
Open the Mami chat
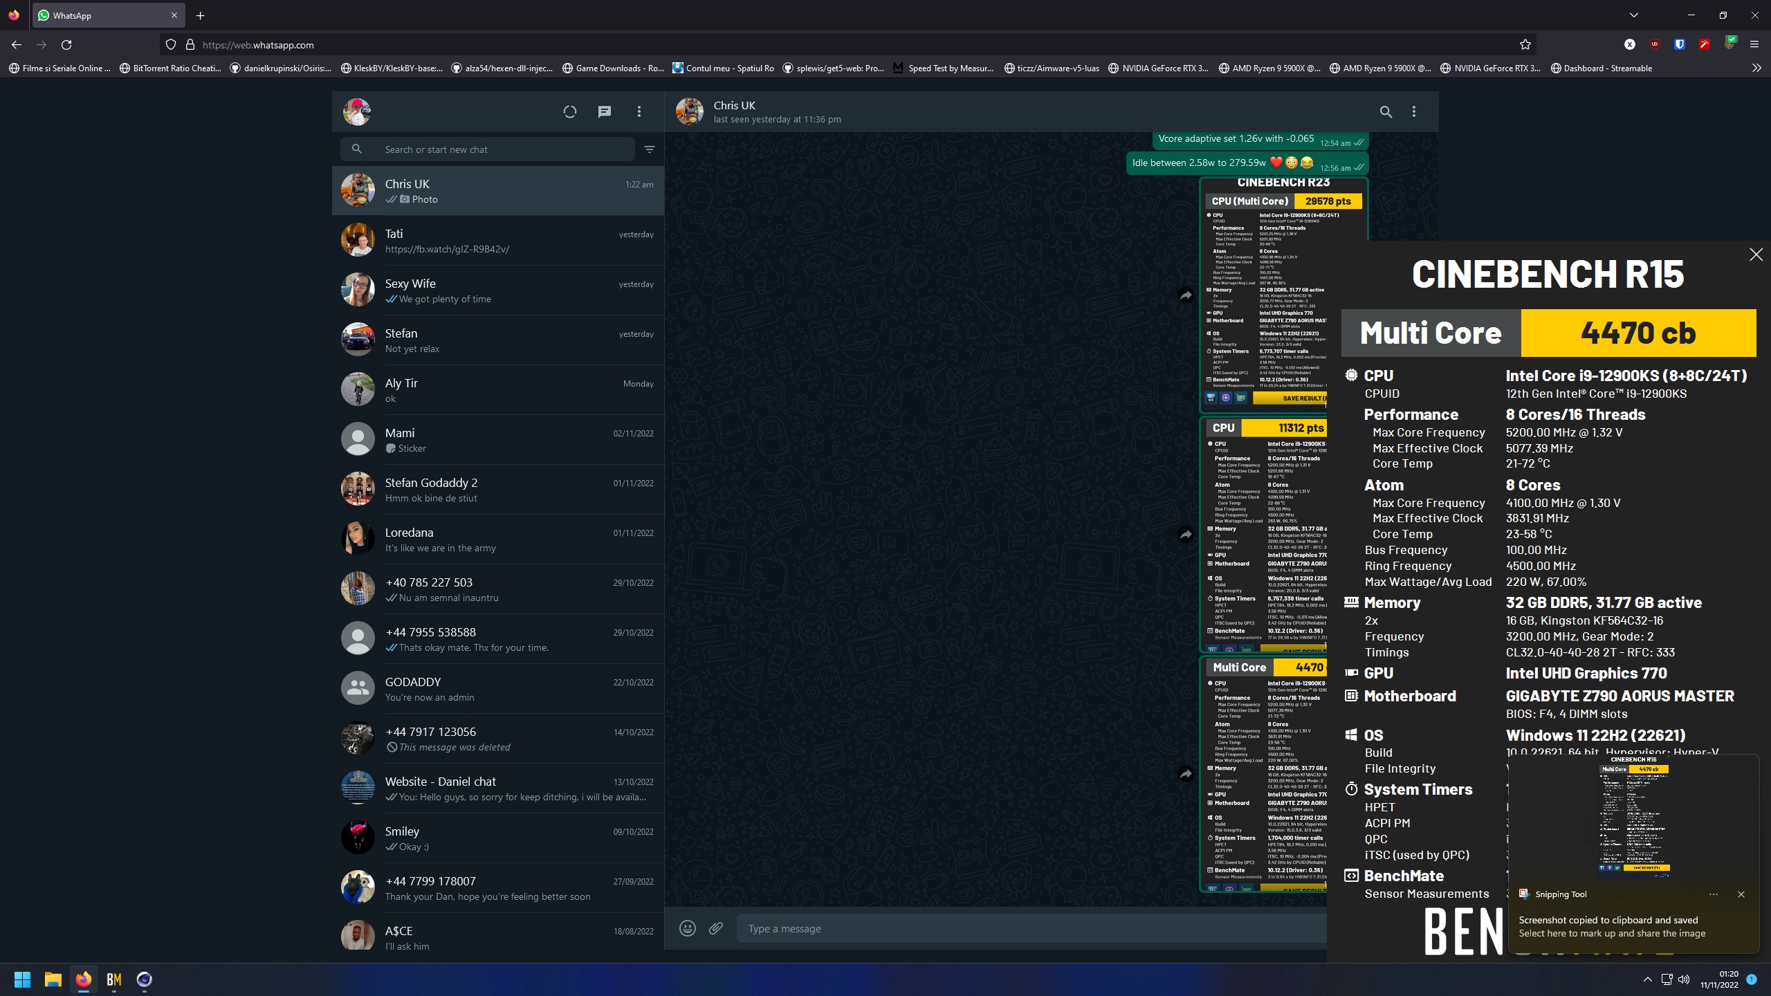[498, 440]
